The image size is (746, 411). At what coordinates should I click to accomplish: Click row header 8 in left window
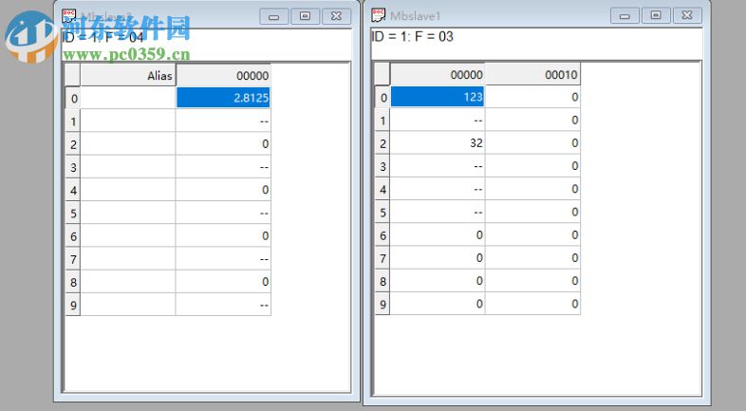[73, 282]
